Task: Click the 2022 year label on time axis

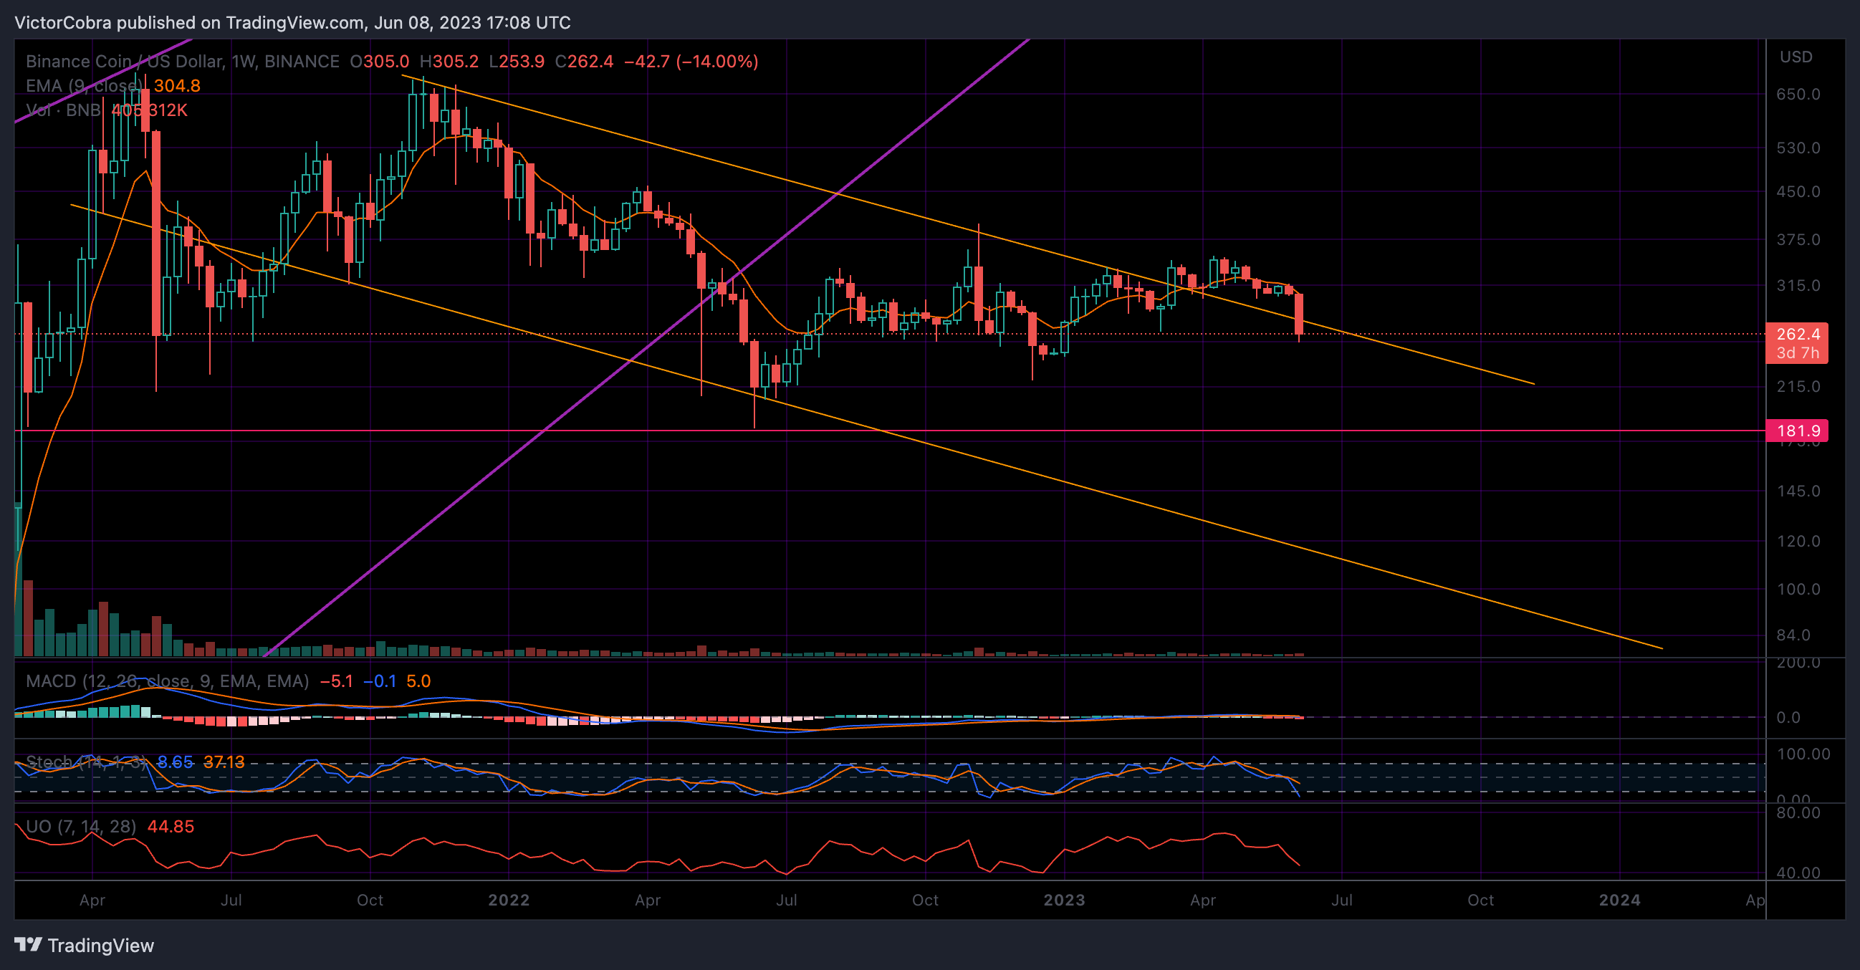Action: click(x=509, y=900)
